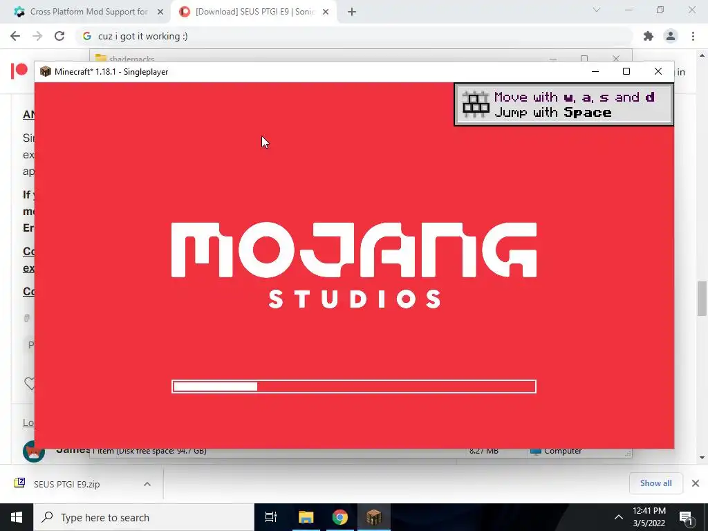
Task: Reload the current Chrome page
Action: pyautogui.click(x=59, y=36)
